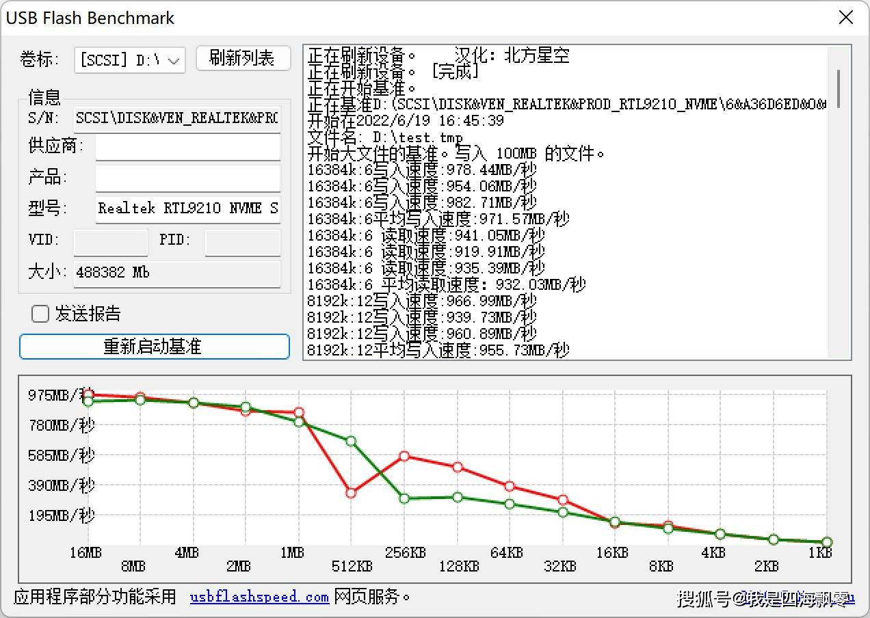Click the 产品 product field
Screen dimensions: 870x618
(188, 178)
